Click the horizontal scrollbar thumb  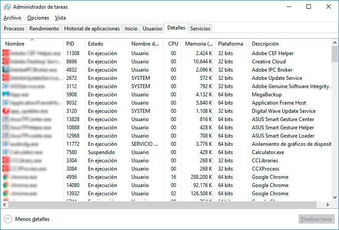point(163,204)
